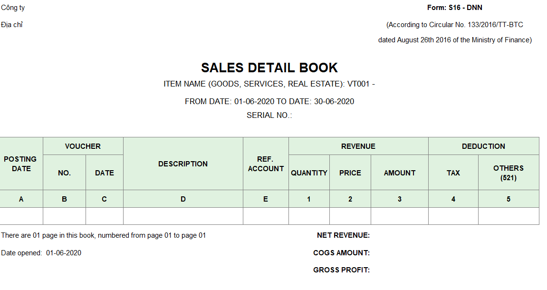This screenshot has width=547, height=290.
Task: Select the empty cell under TAX column
Action: point(453,216)
